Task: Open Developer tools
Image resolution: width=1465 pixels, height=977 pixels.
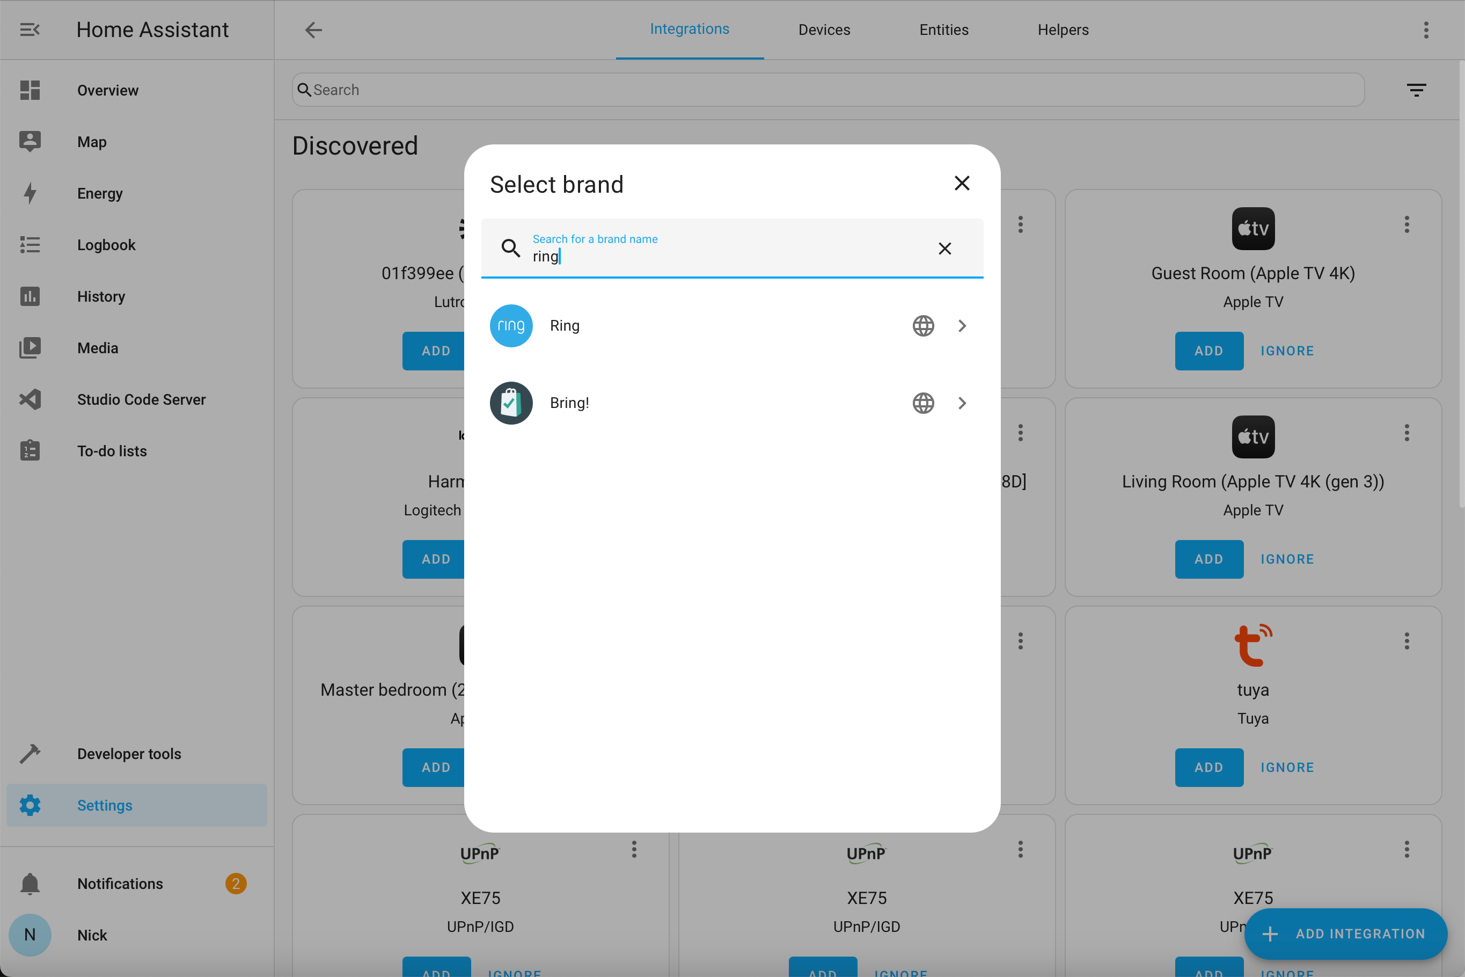Action: 136,754
